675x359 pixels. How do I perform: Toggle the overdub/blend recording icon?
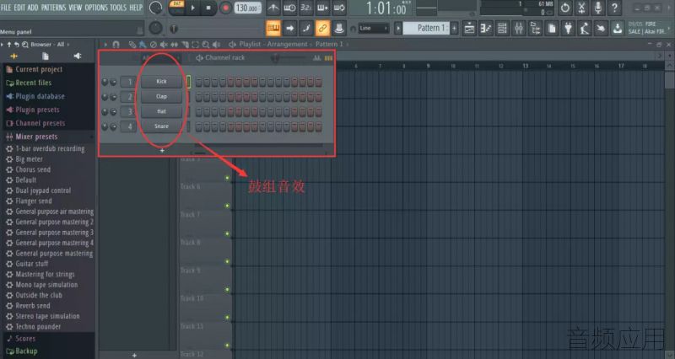coord(323,8)
